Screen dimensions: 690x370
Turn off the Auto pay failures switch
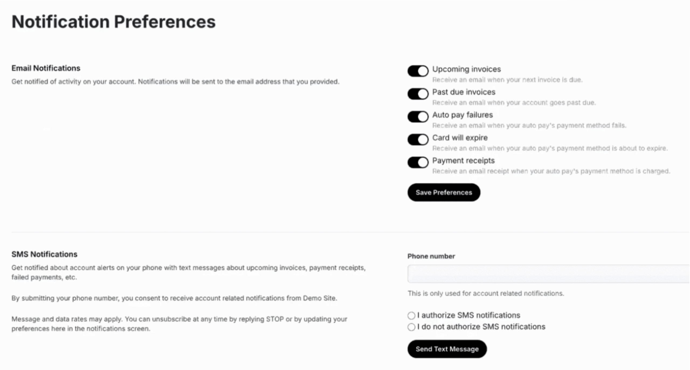(x=418, y=117)
